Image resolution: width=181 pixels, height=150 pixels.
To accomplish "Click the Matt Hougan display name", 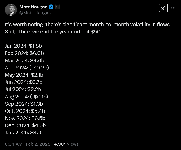I will 33,7.
